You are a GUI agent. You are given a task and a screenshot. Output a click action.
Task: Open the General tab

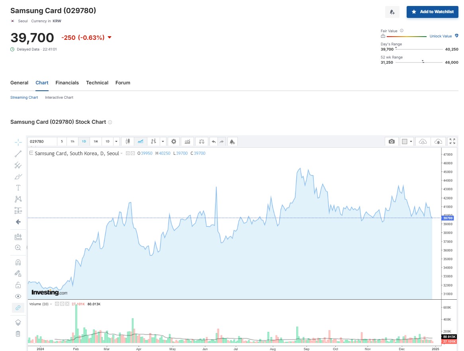pos(19,83)
